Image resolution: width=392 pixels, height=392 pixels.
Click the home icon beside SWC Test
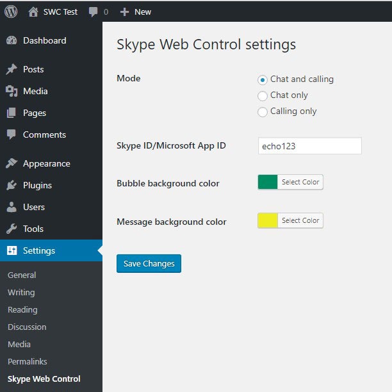(x=33, y=12)
